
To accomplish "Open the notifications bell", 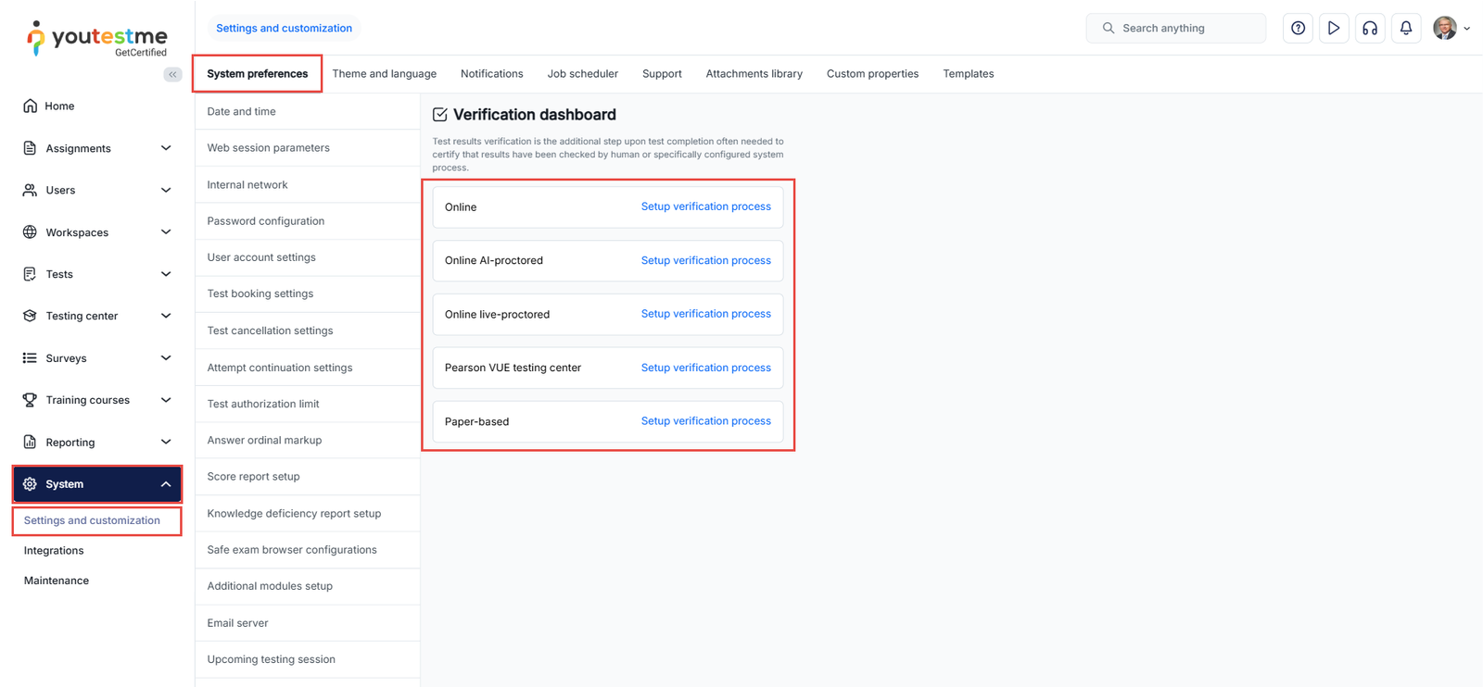I will click(1405, 28).
